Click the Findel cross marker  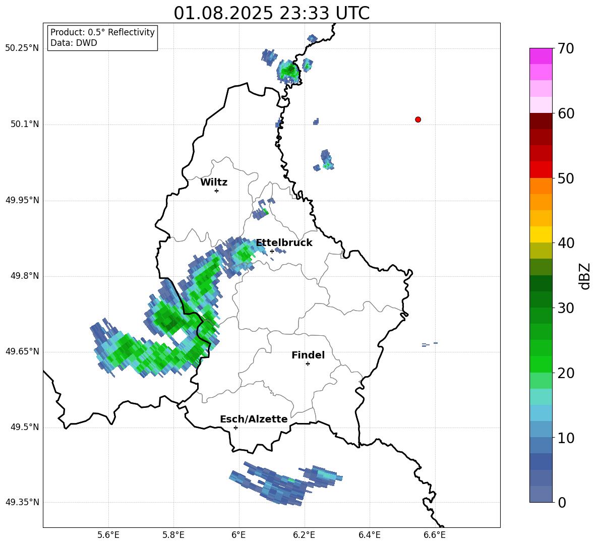coord(308,364)
